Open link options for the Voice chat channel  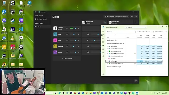coord(79,46)
